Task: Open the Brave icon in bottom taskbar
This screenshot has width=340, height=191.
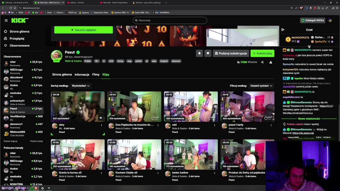Action: pos(36,188)
